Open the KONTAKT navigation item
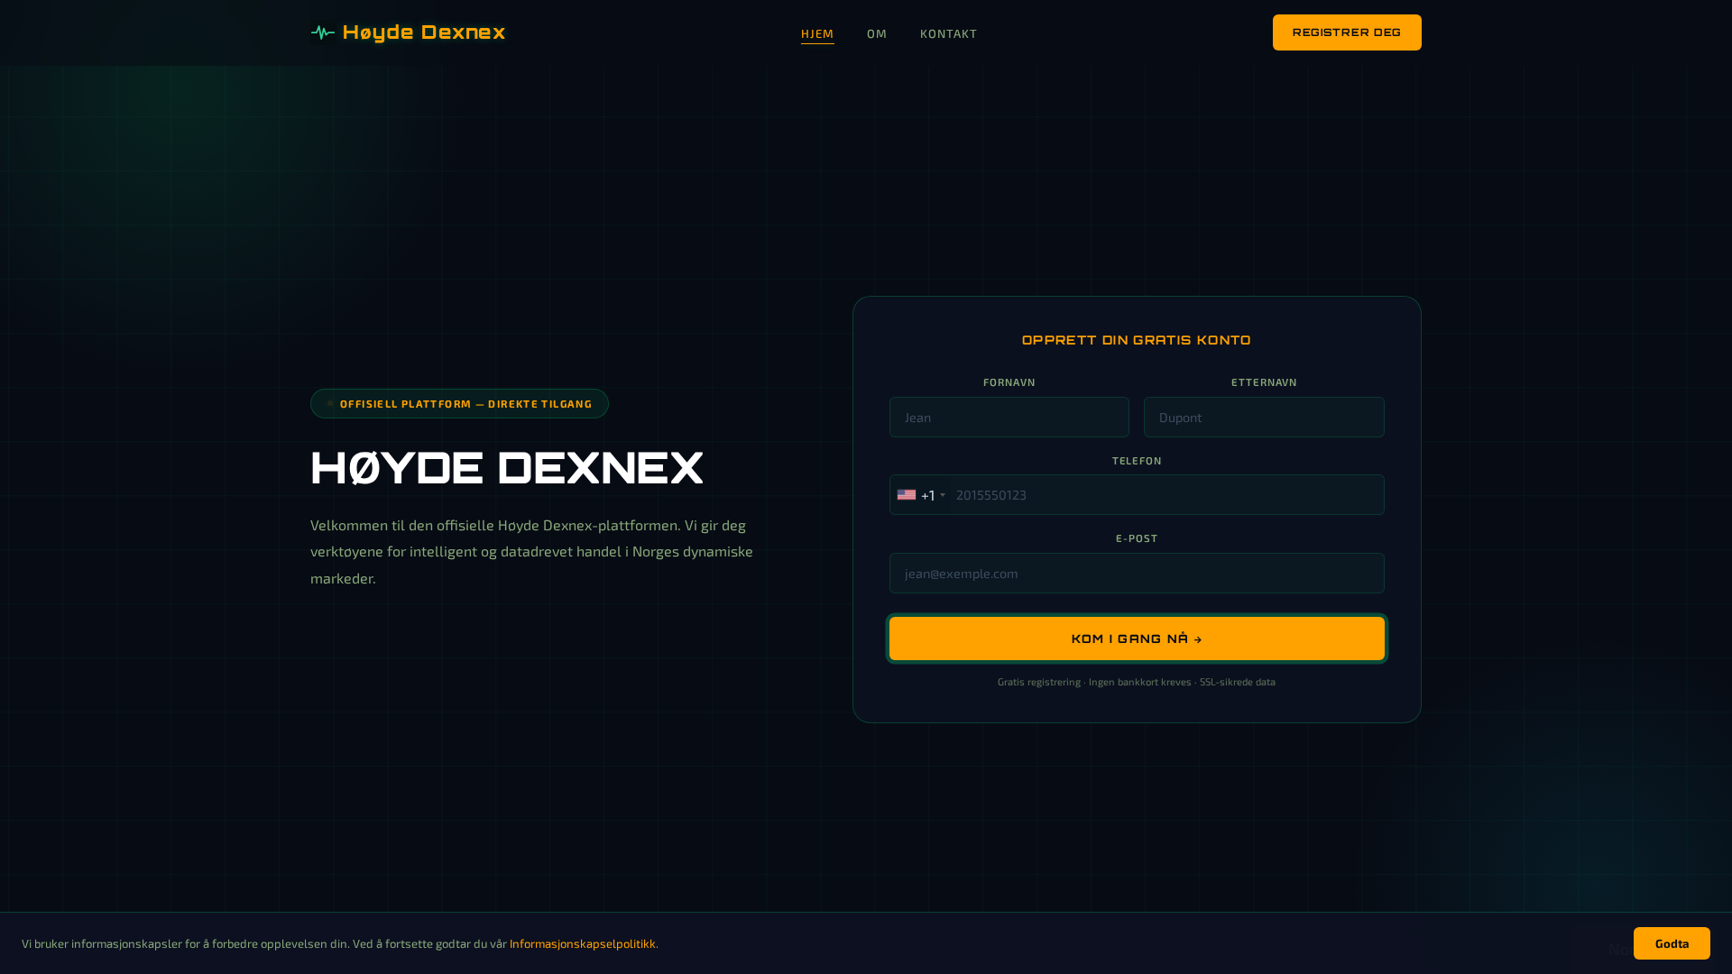Viewport: 1732px width, 974px height. (948, 33)
